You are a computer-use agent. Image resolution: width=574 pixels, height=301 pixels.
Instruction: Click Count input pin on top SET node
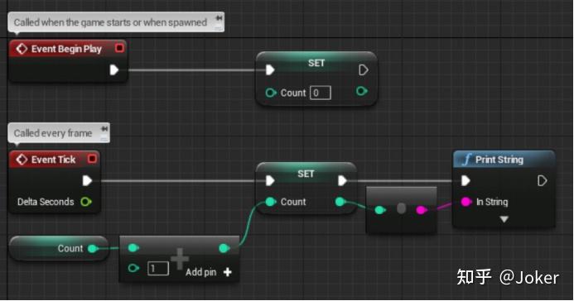[x=271, y=93]
